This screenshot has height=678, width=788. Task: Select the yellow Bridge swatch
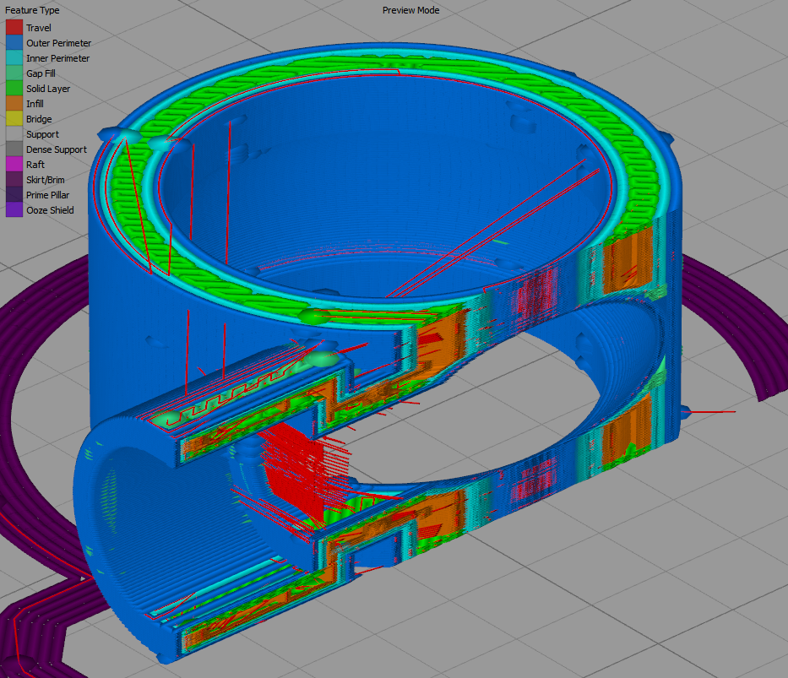pyautogui.click(x=14, y=118)
